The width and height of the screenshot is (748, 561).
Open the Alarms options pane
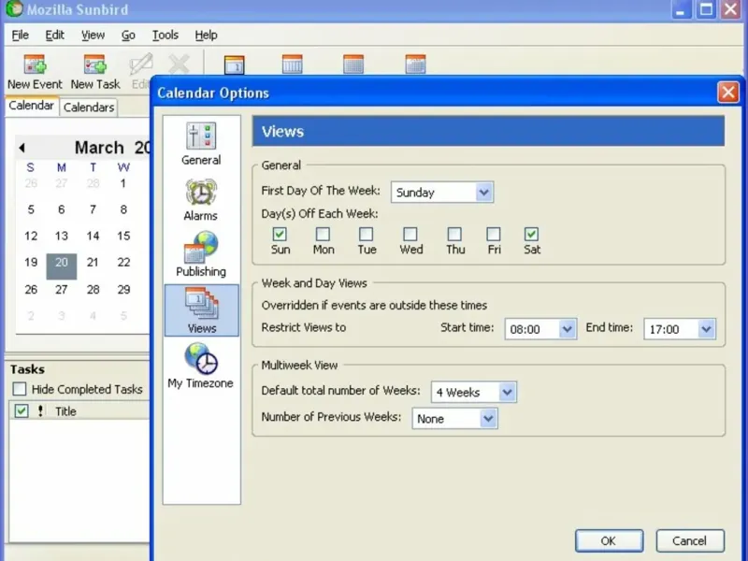click(201, 200)
